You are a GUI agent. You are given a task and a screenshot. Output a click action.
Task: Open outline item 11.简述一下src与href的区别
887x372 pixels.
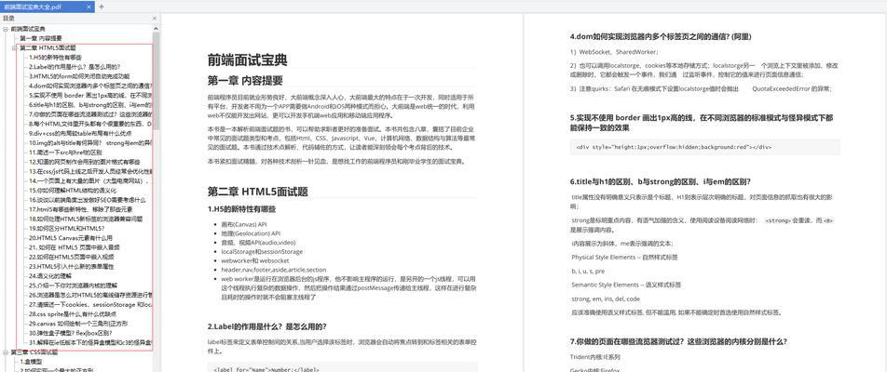tap(65, 153)
